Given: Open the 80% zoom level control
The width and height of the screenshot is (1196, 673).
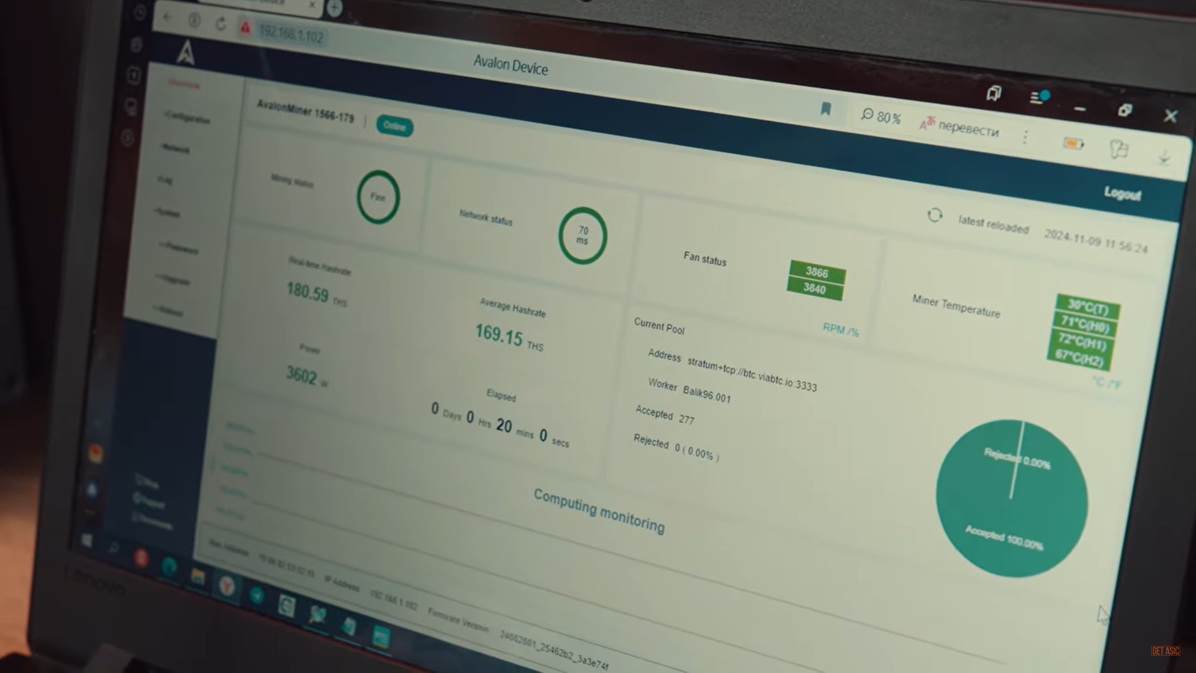Looking at the screenshot, I should (x=881, y=116).
